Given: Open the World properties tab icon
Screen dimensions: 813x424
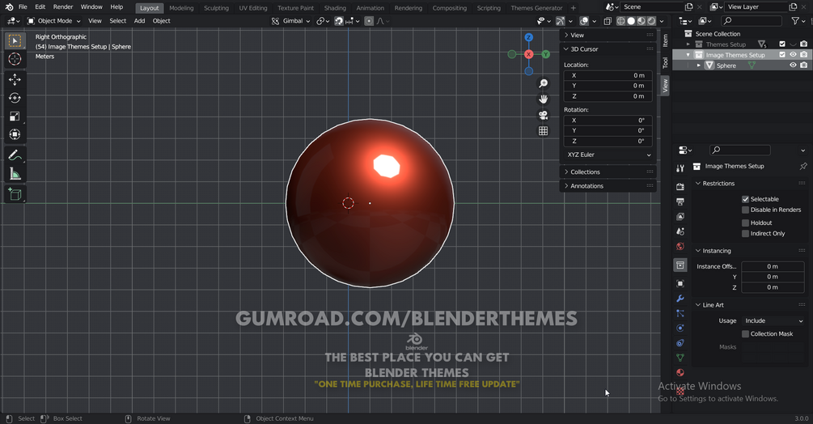Looking at the screenshot, I should click(680, 246).
